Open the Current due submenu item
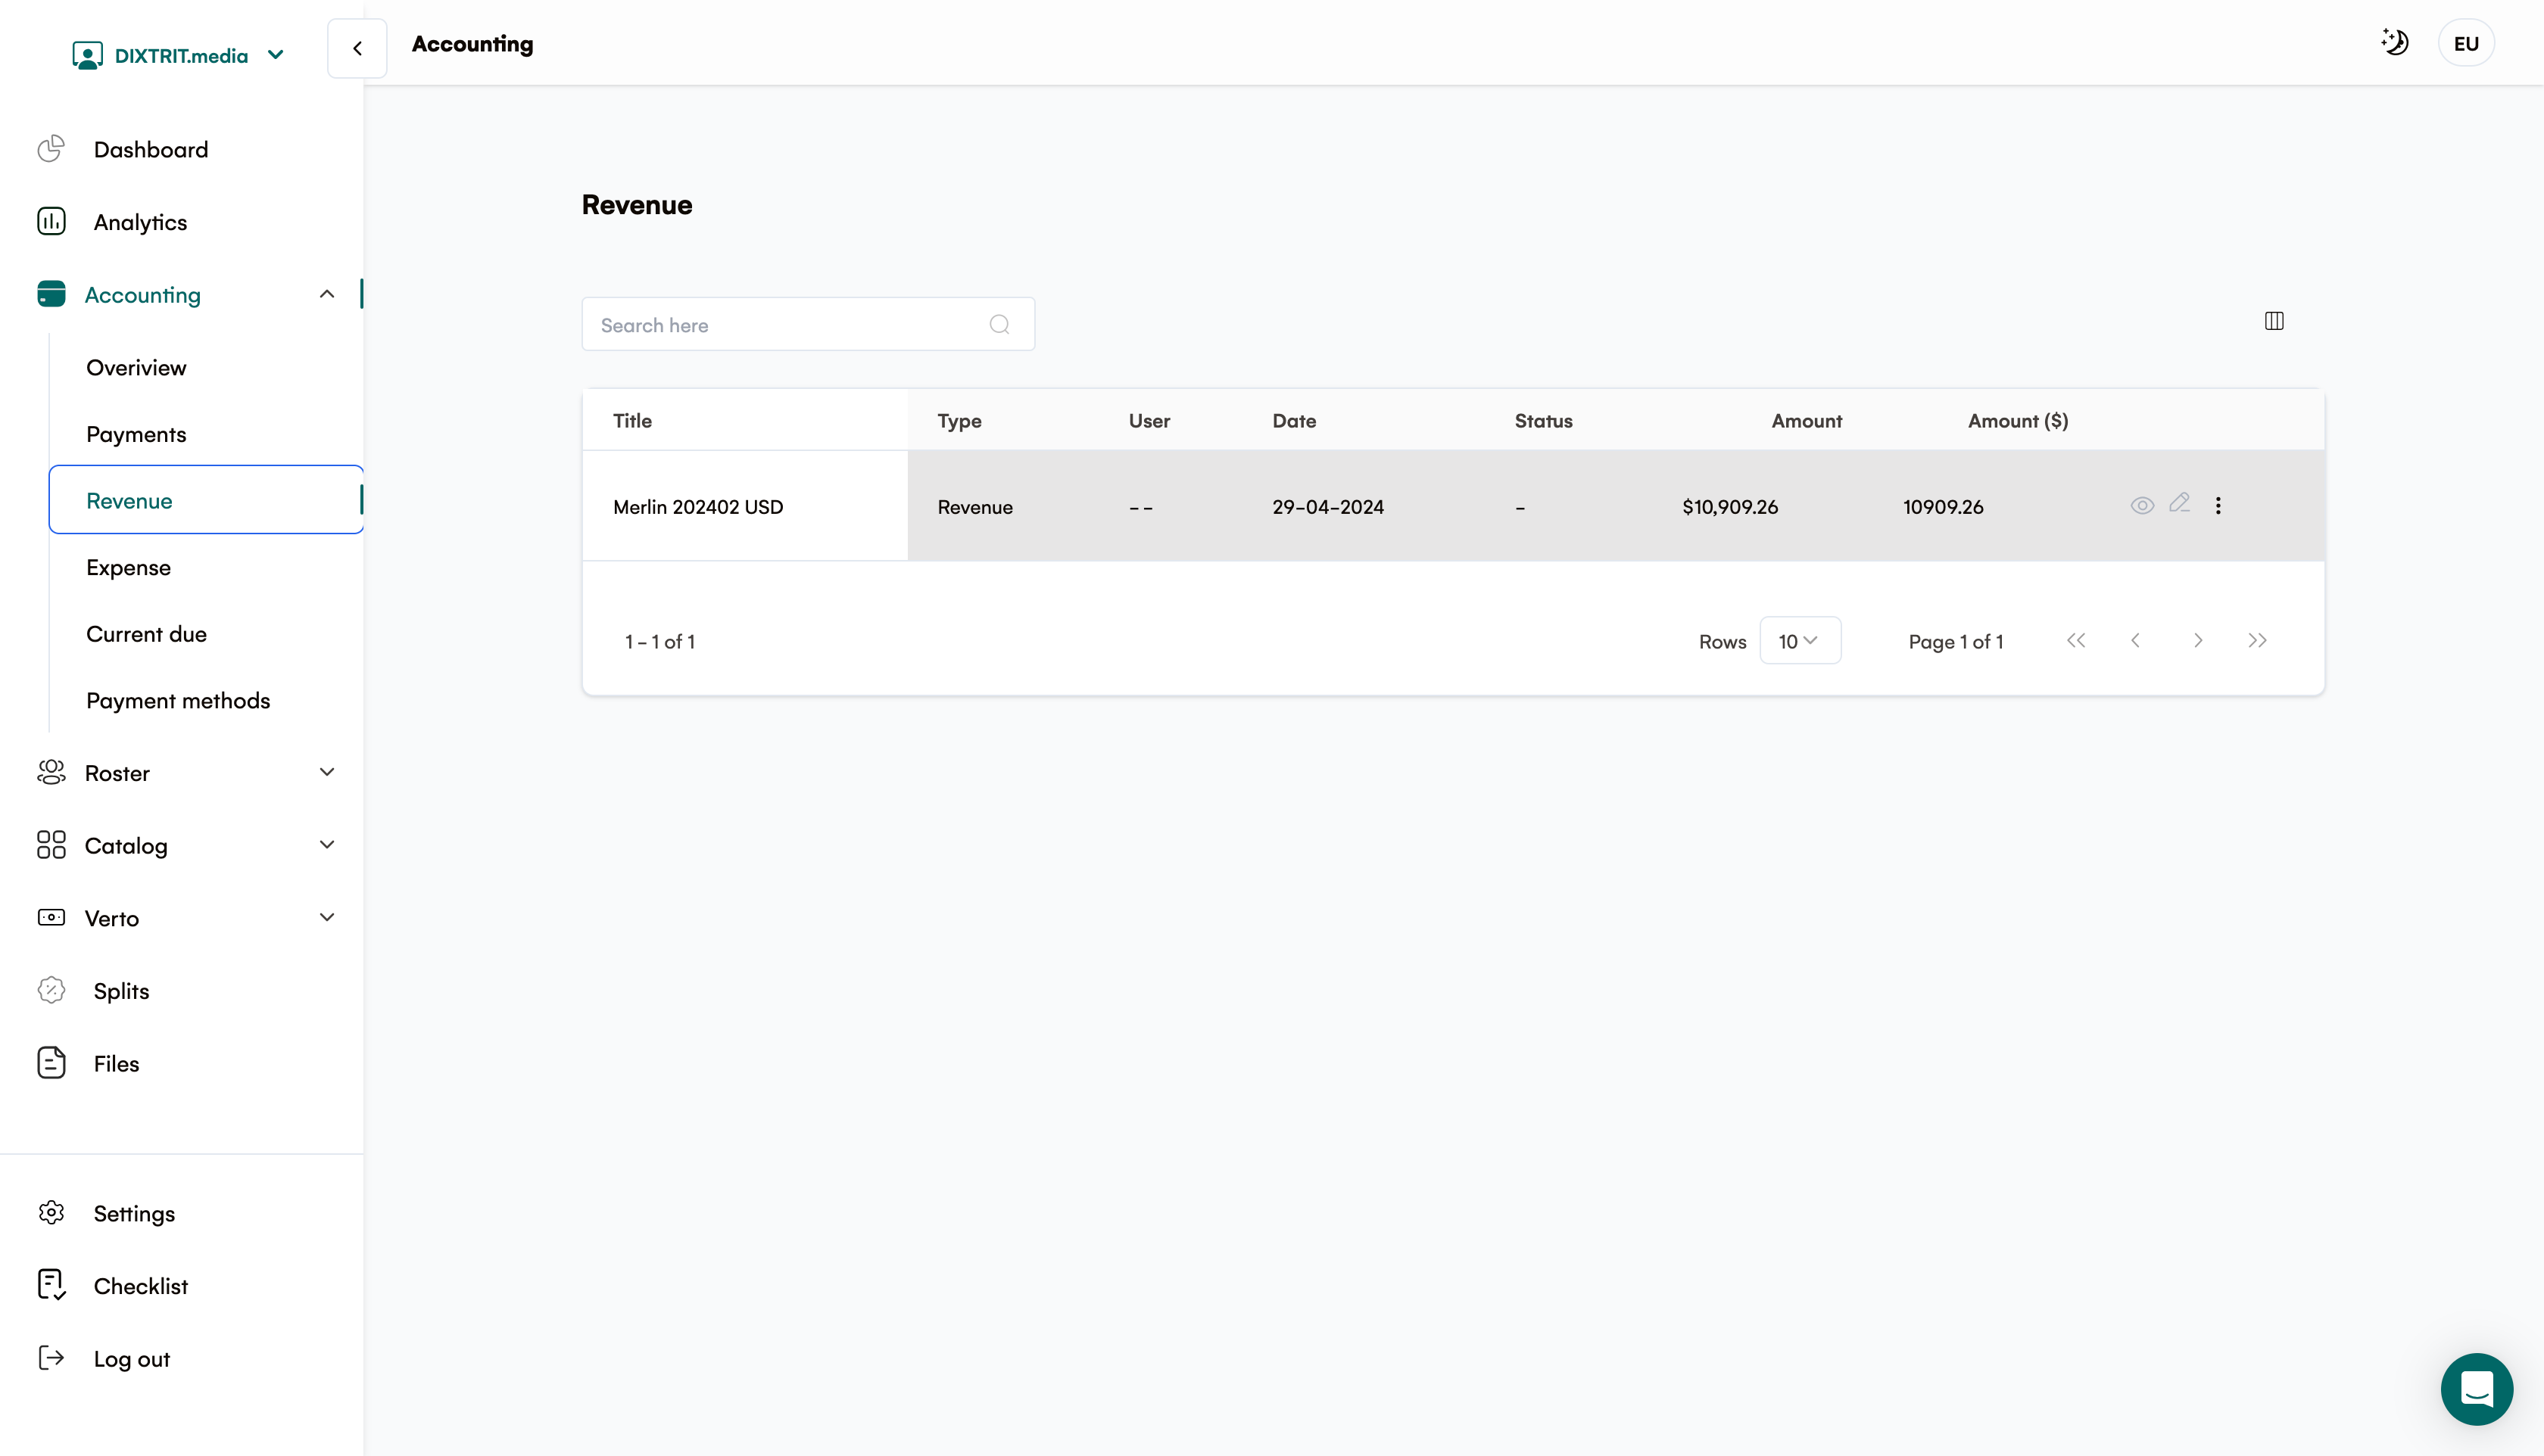 (146, 634)
